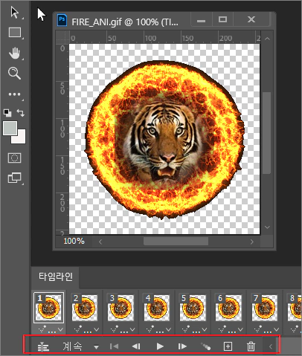Swap foreground and background colors
Screen dimensions: 302x356
point(21,113)
